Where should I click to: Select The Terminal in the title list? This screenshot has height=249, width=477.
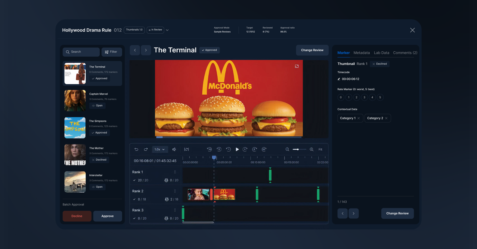click(92, 73)
